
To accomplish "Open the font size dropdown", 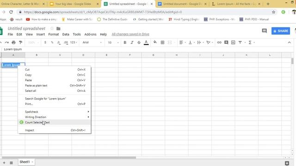I will coord(113,42).
